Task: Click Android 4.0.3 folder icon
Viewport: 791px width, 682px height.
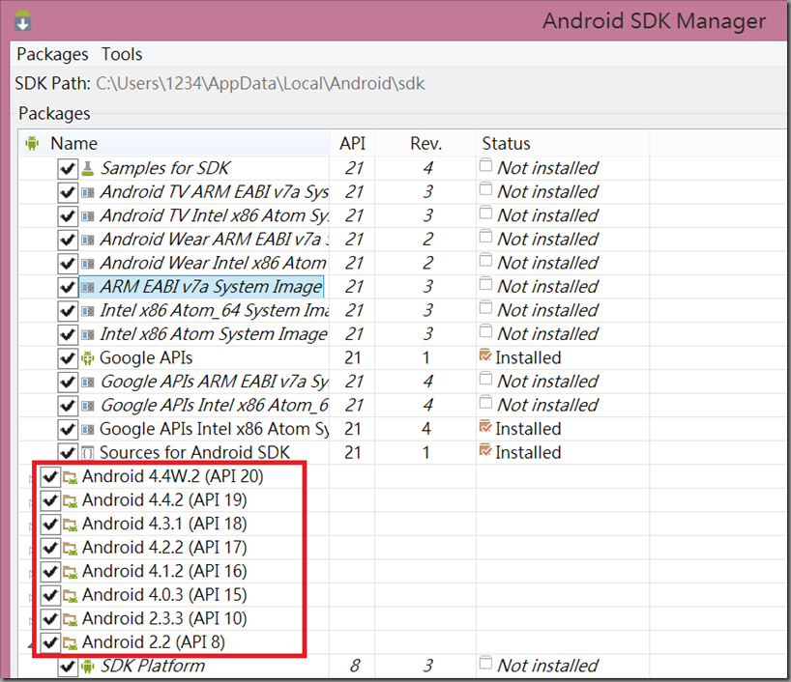Action: (x=71, y=595)
